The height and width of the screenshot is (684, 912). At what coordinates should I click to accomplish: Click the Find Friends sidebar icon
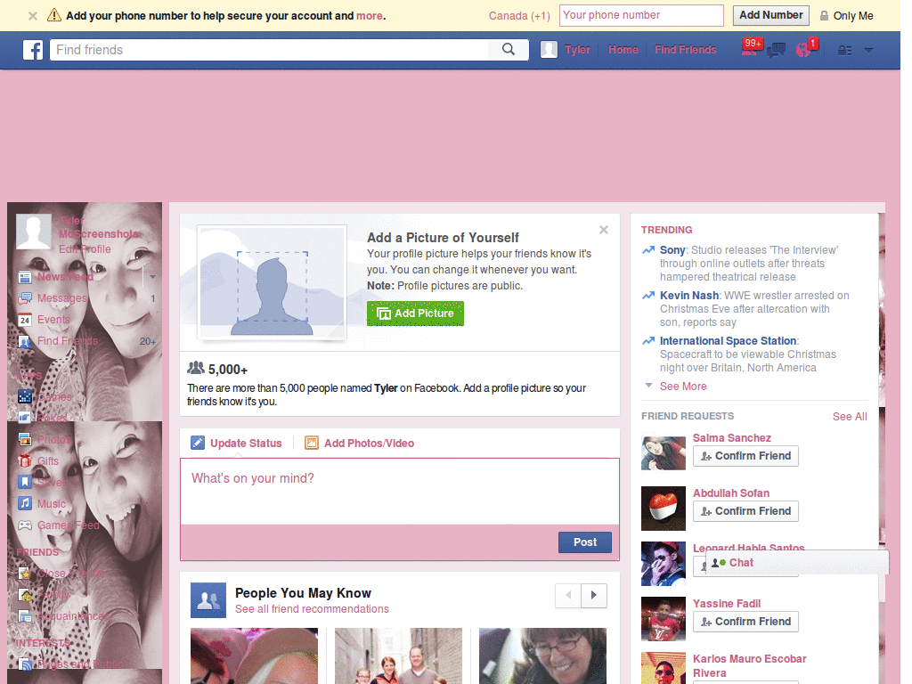pyautogui.click(x=25, y=341)
